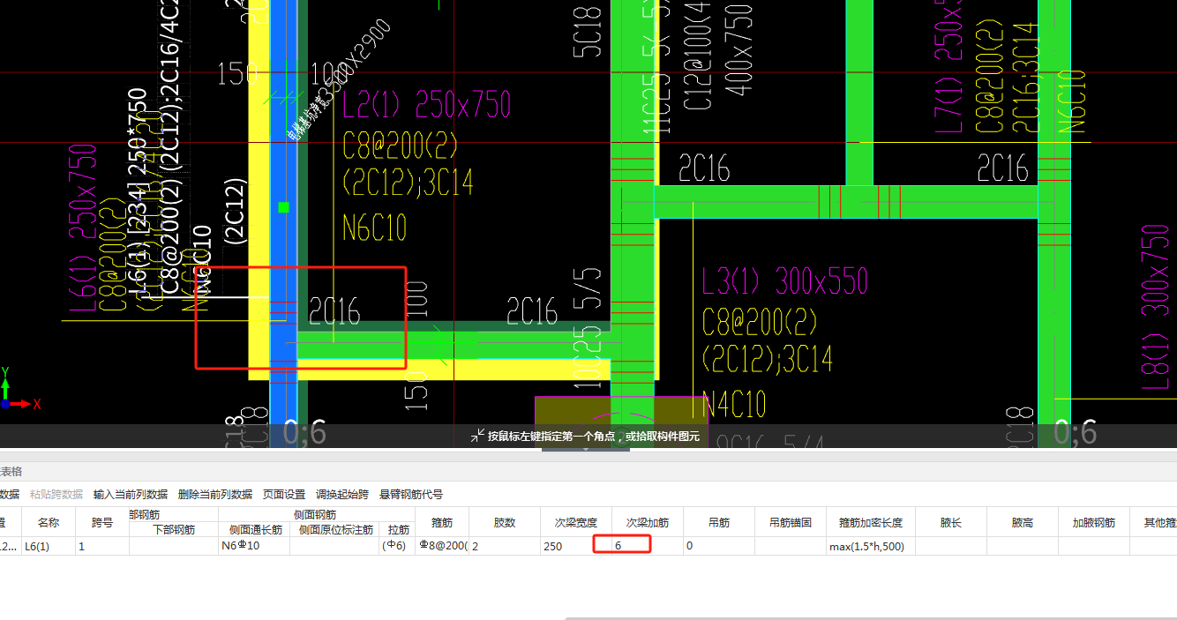This screenshot has width=1177, height=620.
Task: Select the 侧面原位标注筋 column header
Action: [x=335, y=530]
